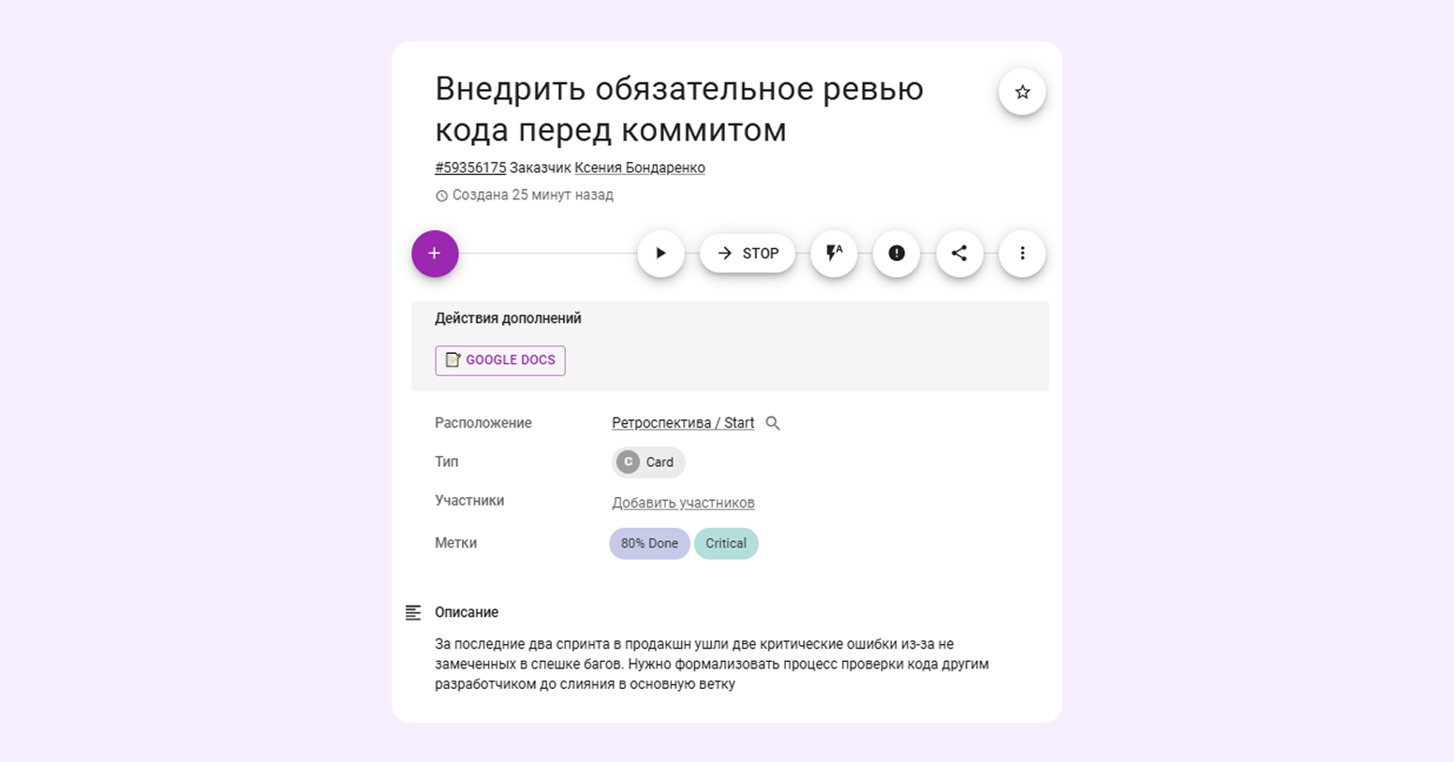Viewport: 1454px width, 762px height.
Task: Click the circular C icon on Card chip
Action: (x=628, y=462)
